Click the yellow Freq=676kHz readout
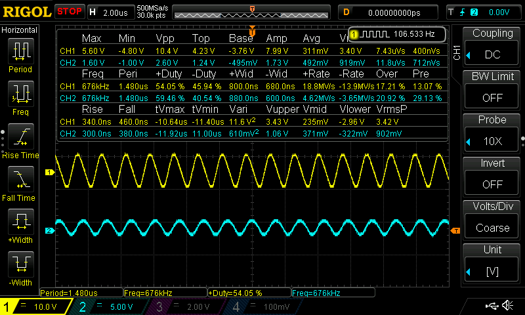This screenshot has height=315, width=525. [165, 293]
